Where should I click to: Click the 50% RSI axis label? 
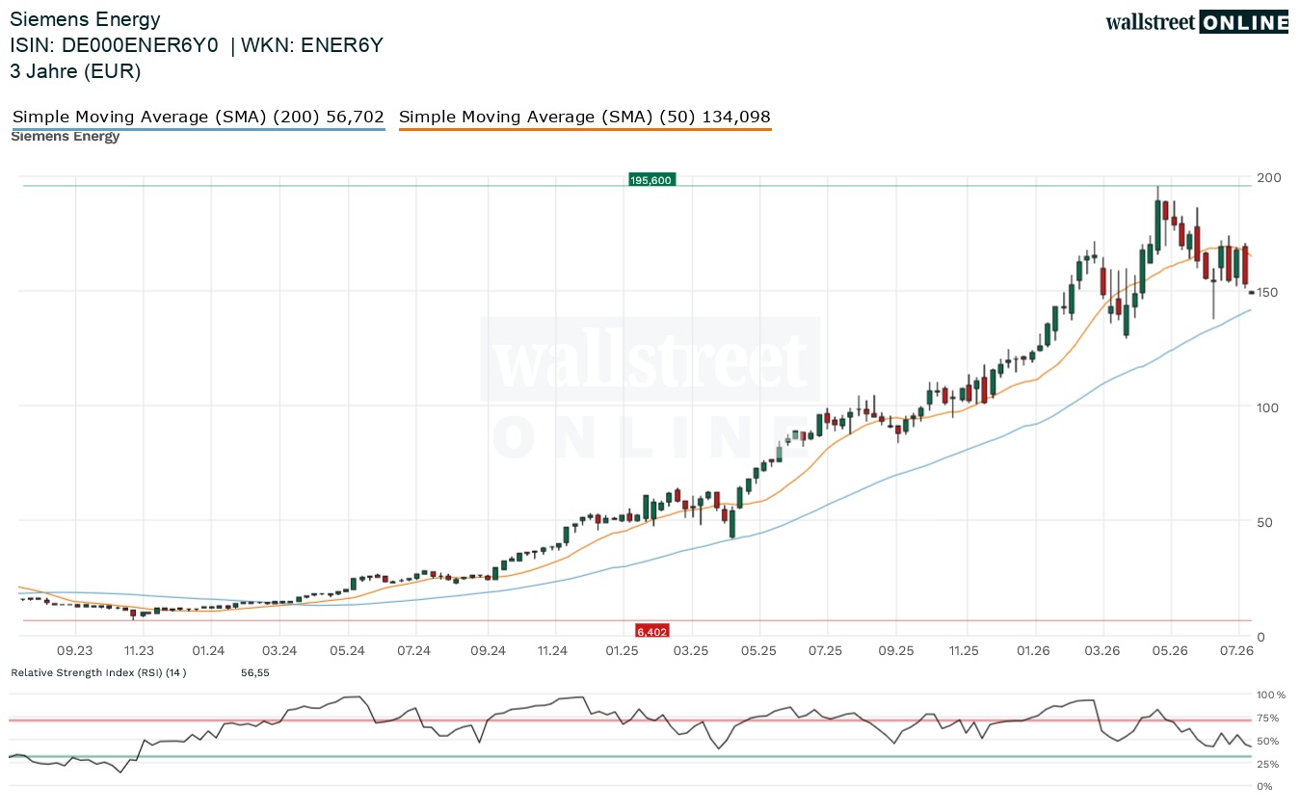pos(1269,741)
